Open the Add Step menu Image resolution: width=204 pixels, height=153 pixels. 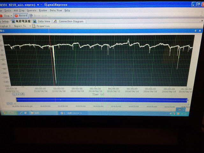[x=19, y=11]
